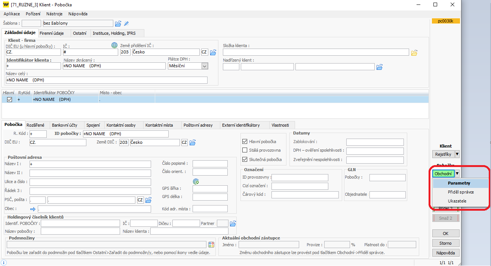Viewport: 491px width, 266px height.
Task: Open the Pořízení menu
Action: pos(33,14)
